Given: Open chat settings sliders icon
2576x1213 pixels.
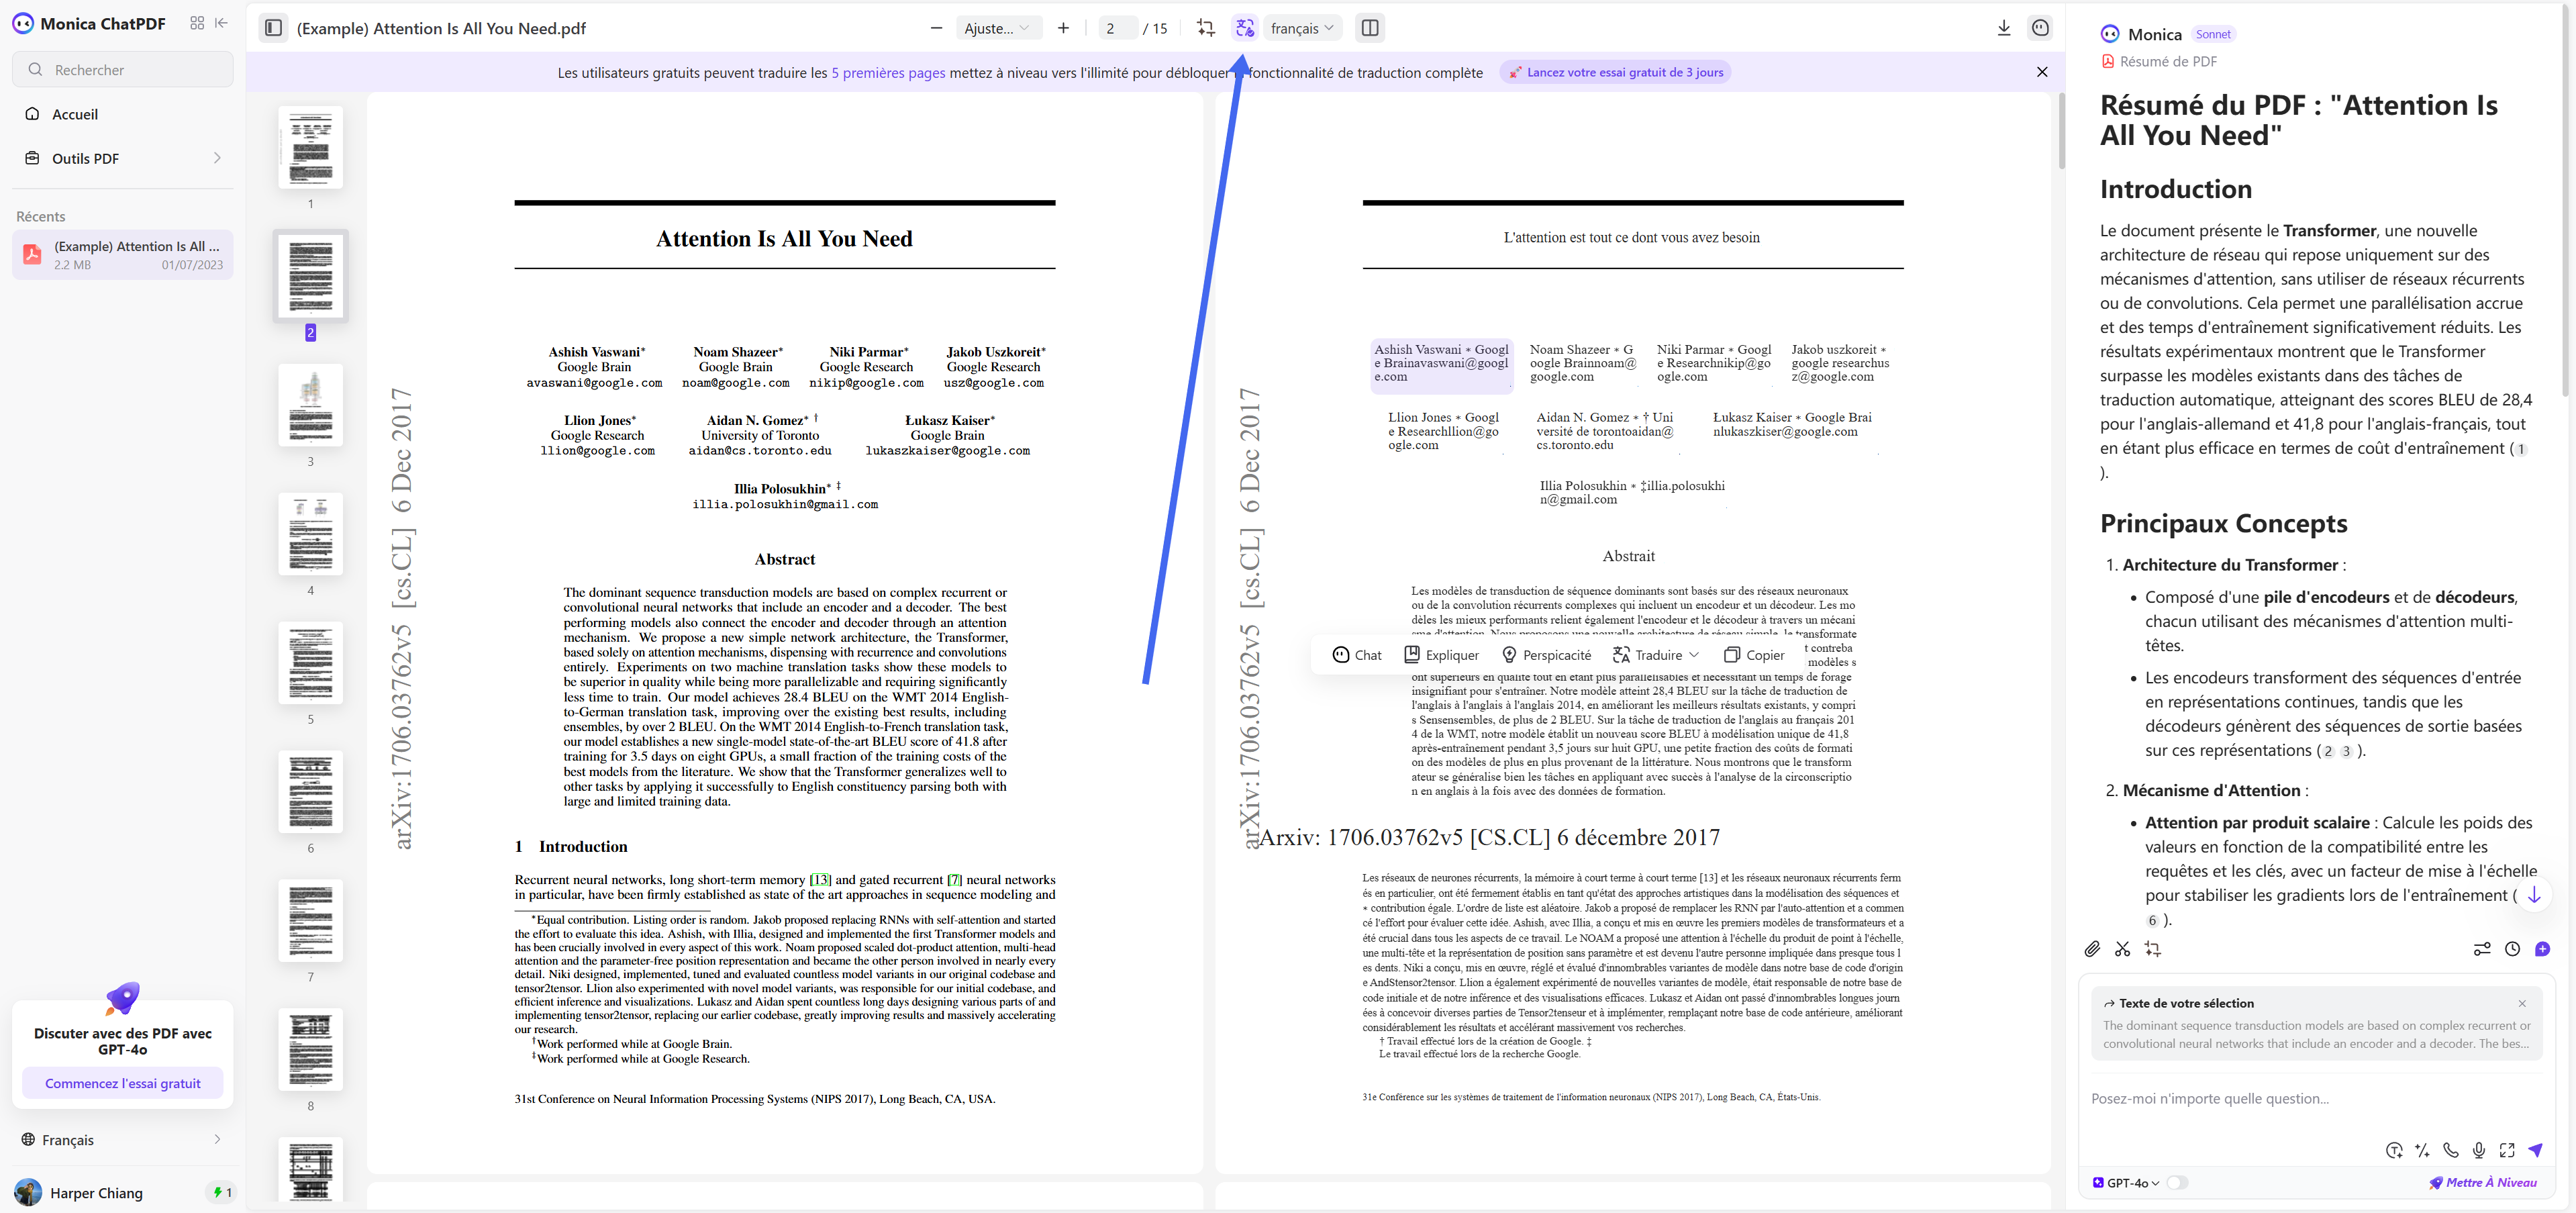Looking at the screenshot, I should [x=2481, y=949].
